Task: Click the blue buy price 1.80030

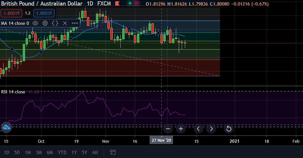Action: [43, 14]
